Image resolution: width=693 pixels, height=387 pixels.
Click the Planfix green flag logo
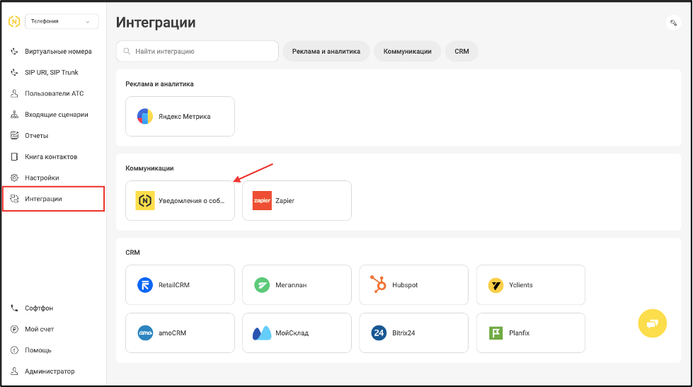point(496,333)
